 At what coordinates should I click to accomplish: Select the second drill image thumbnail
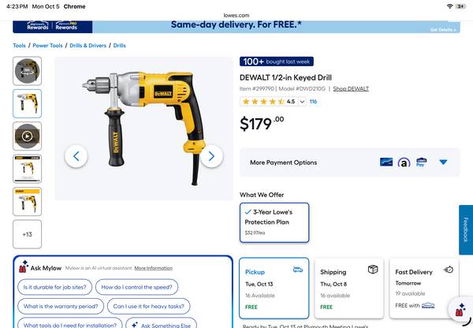point(27,103)
